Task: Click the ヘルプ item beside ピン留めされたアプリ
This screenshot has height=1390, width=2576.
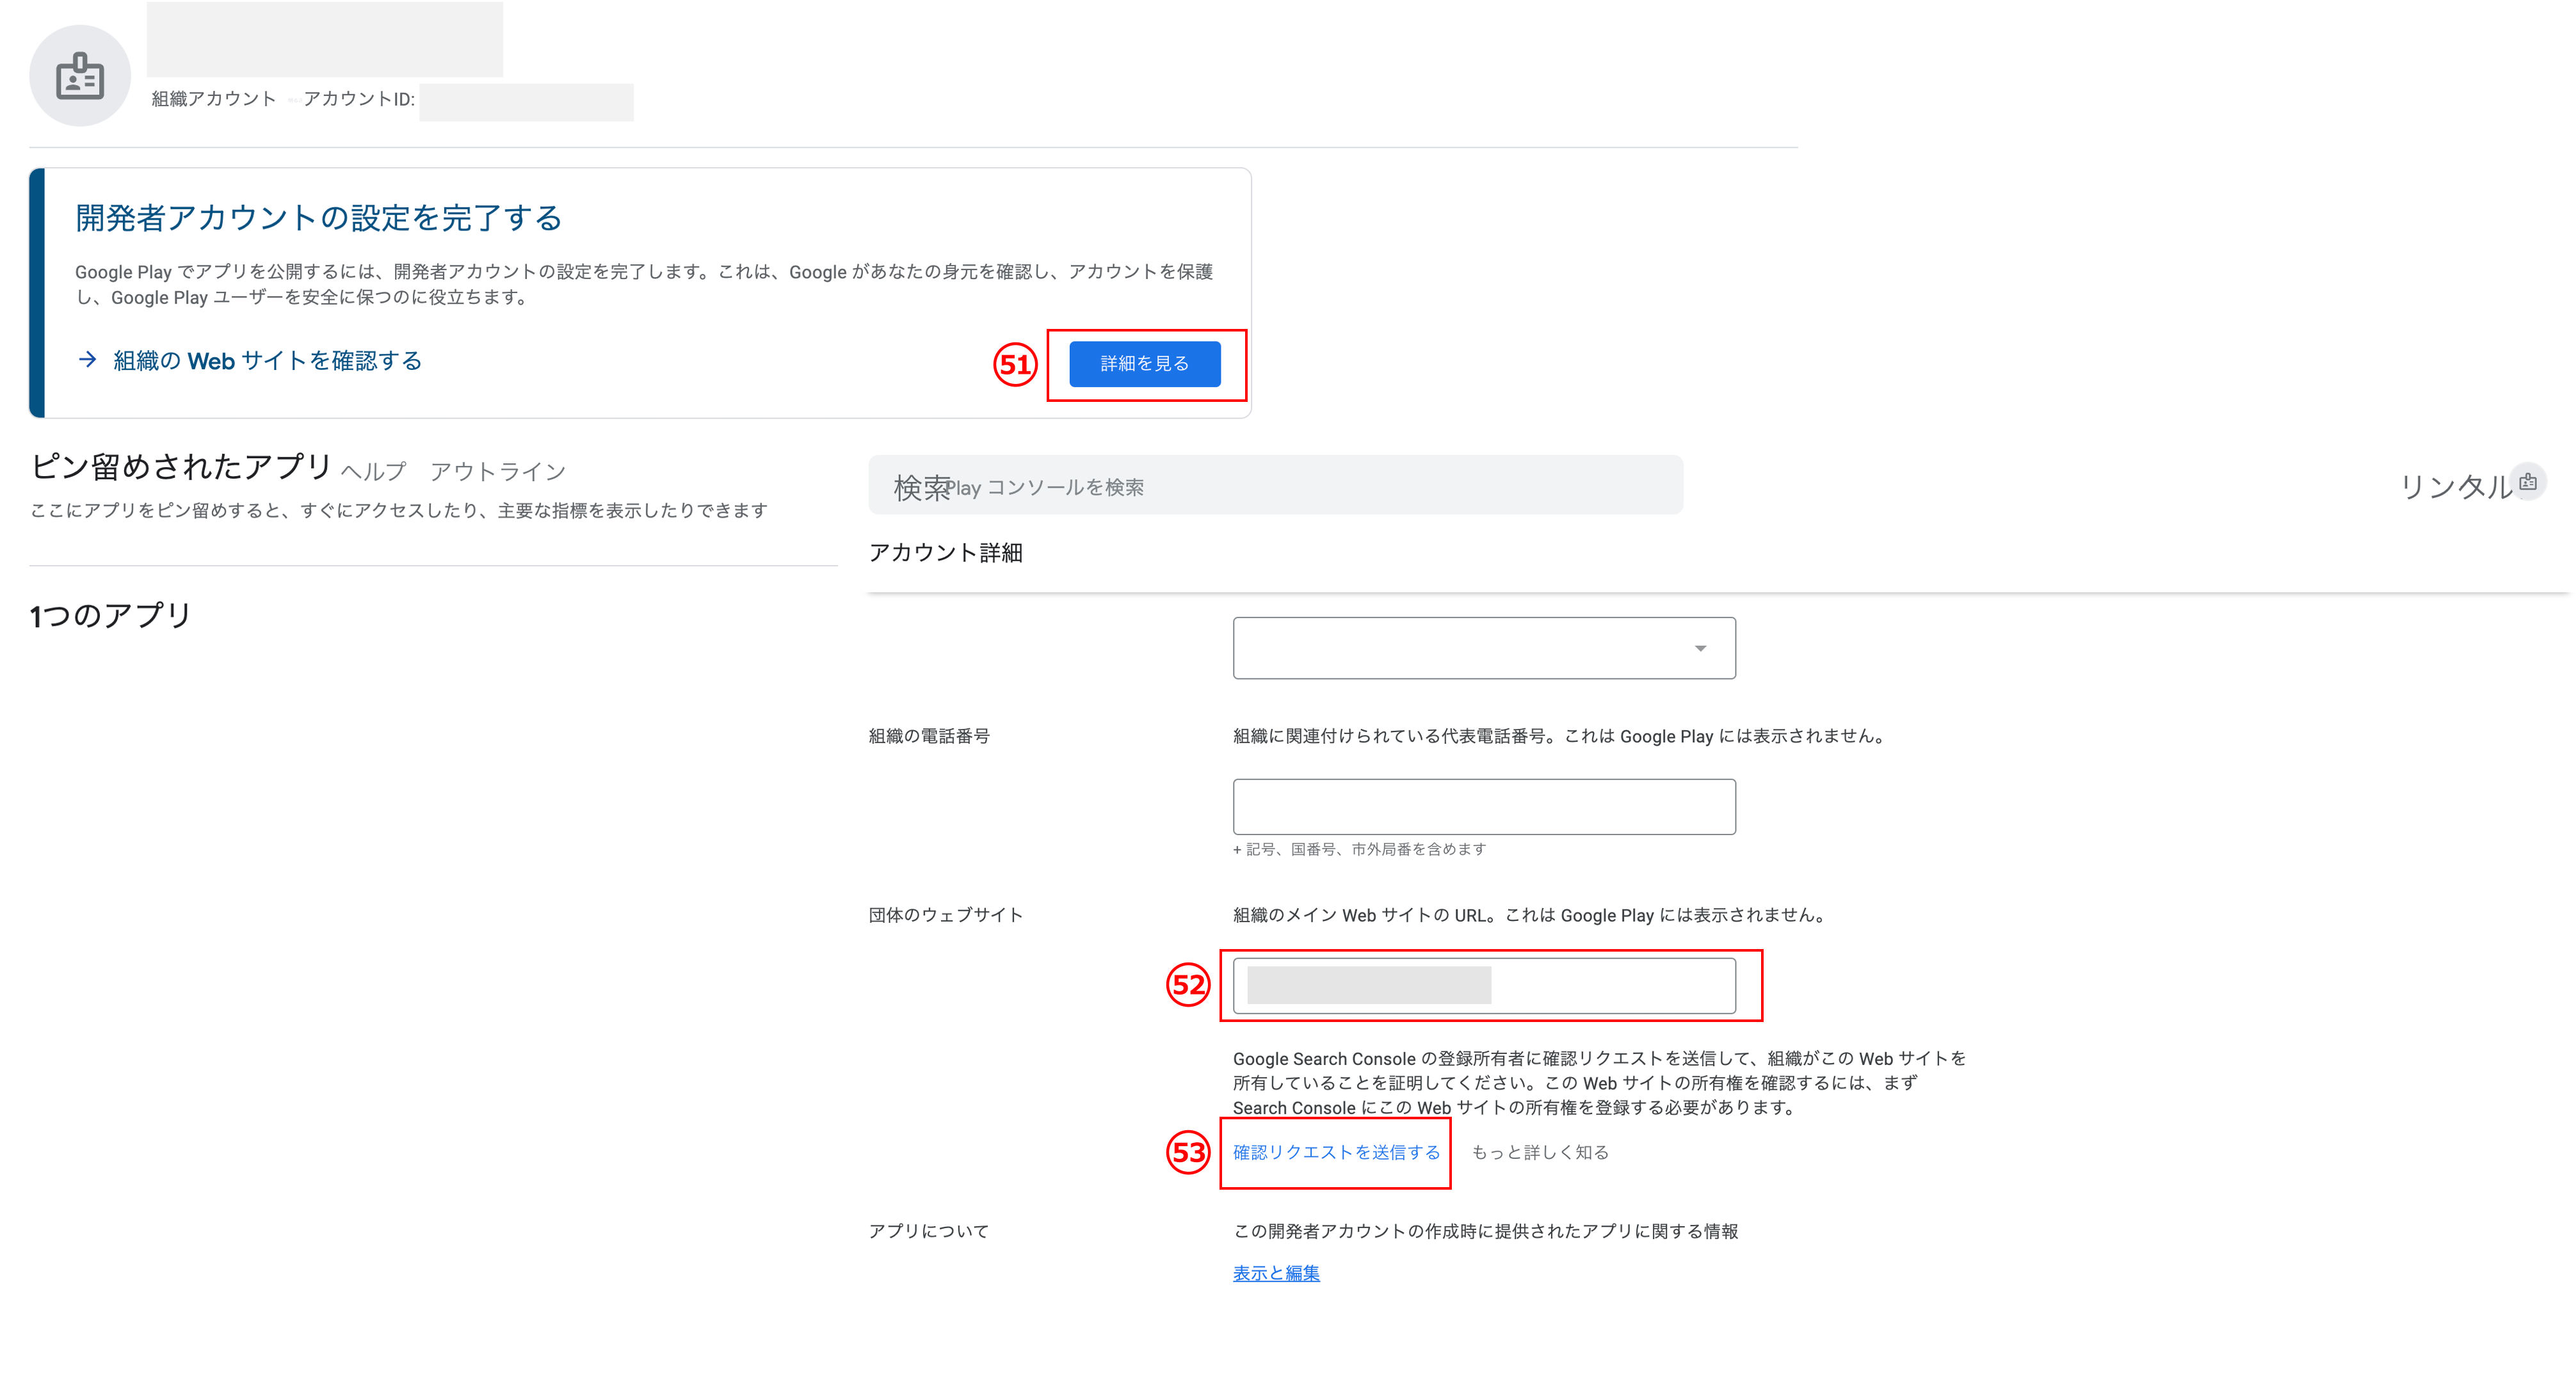Action: click(373, 471)
